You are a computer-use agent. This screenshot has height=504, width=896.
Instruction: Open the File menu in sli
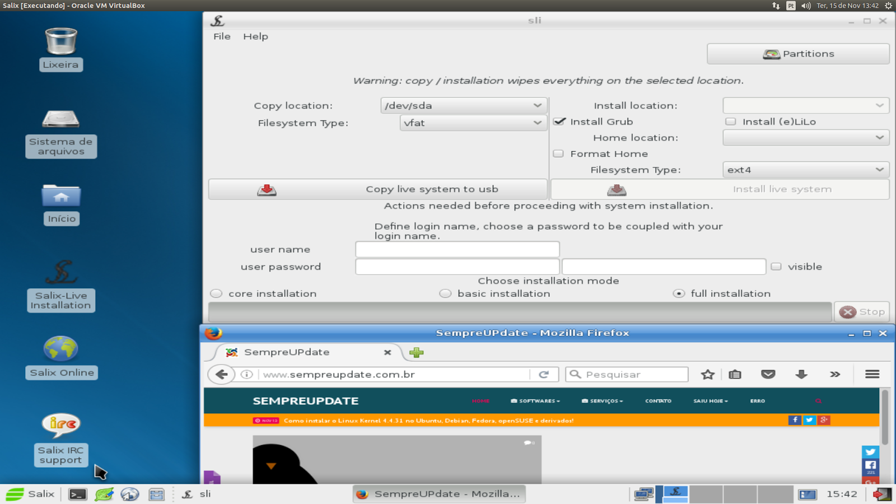tap(222, 36)
